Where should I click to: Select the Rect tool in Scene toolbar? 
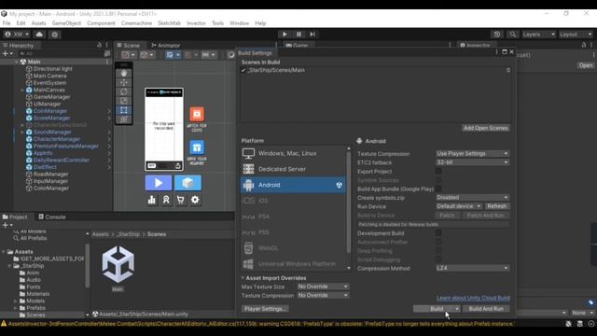tap(124, 110)
